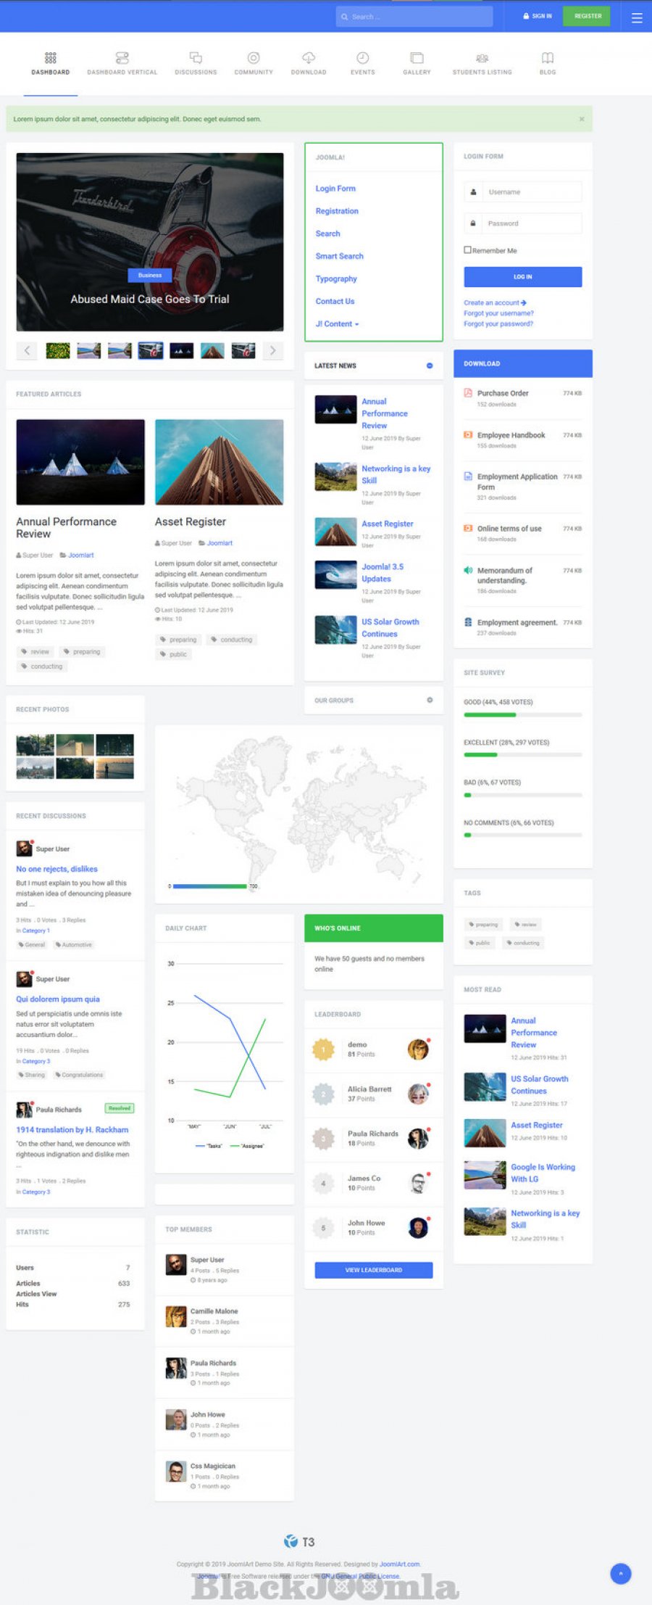Advance slider with next arrow
Screen dimensions: 652x1605
pyautogui.click(x=272, y=351)
